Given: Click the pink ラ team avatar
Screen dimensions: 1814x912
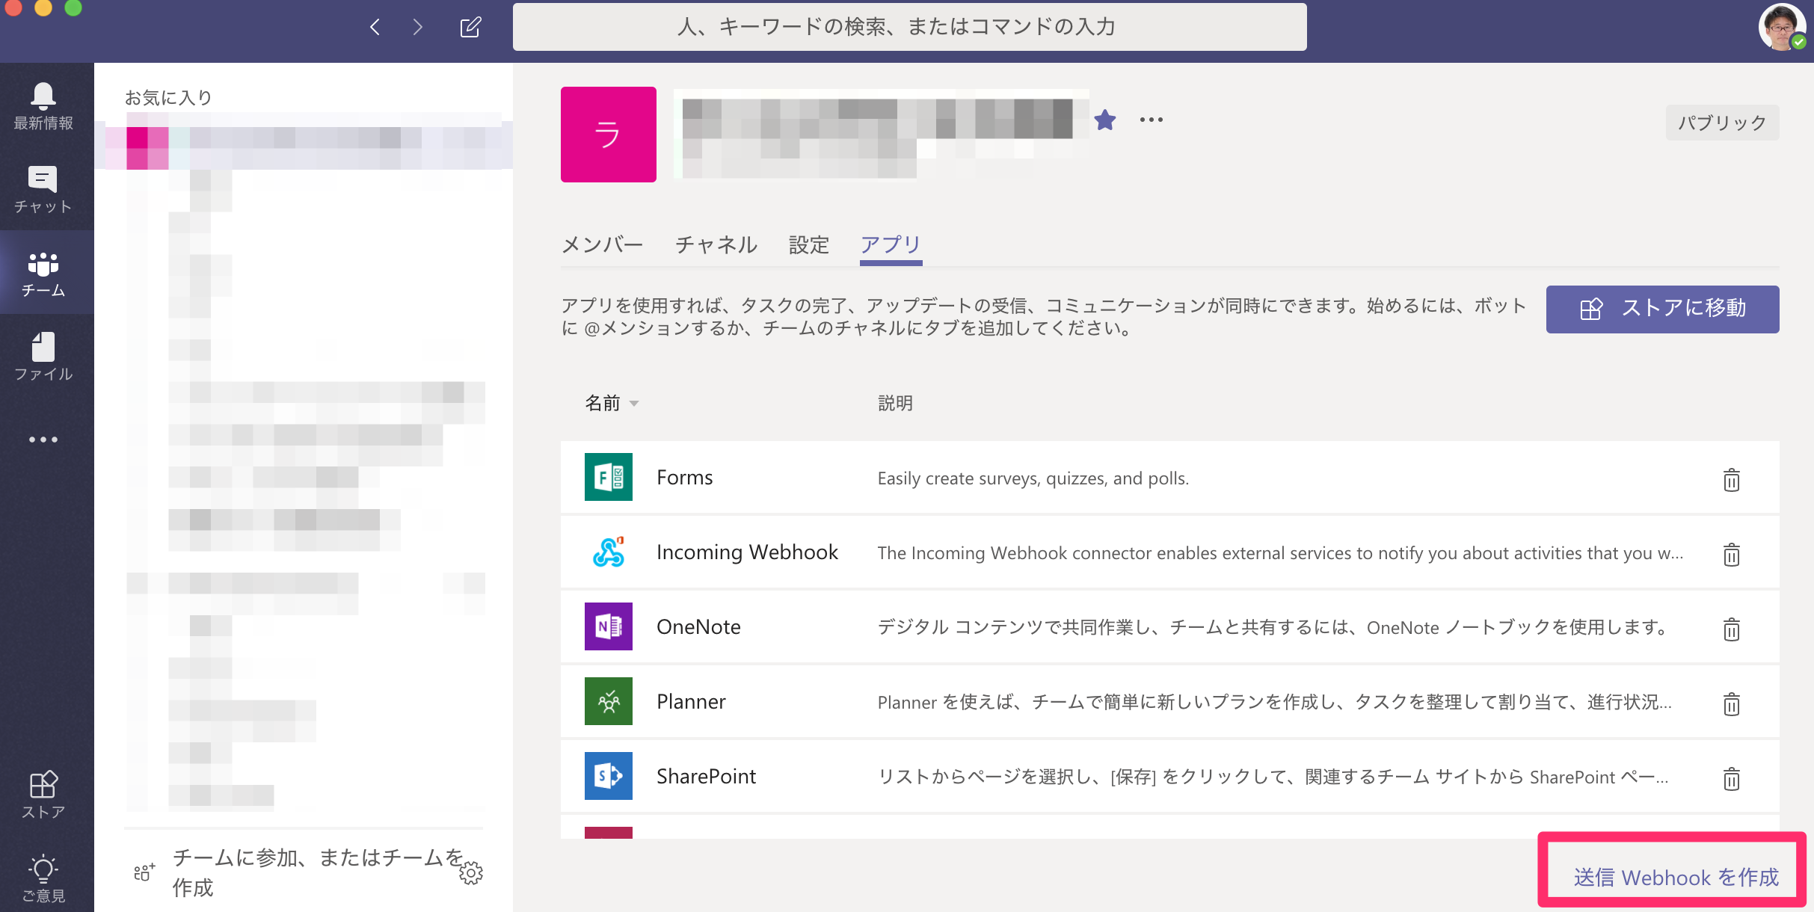Looking at the screenshot, I should (609, 135).
